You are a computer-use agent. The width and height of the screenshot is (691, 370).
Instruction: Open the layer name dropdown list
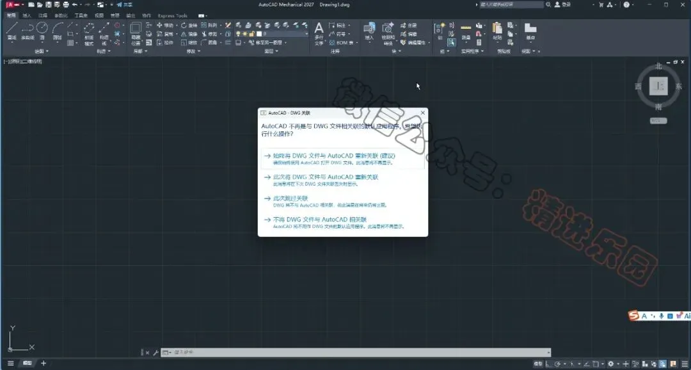(x=306, y=34)
